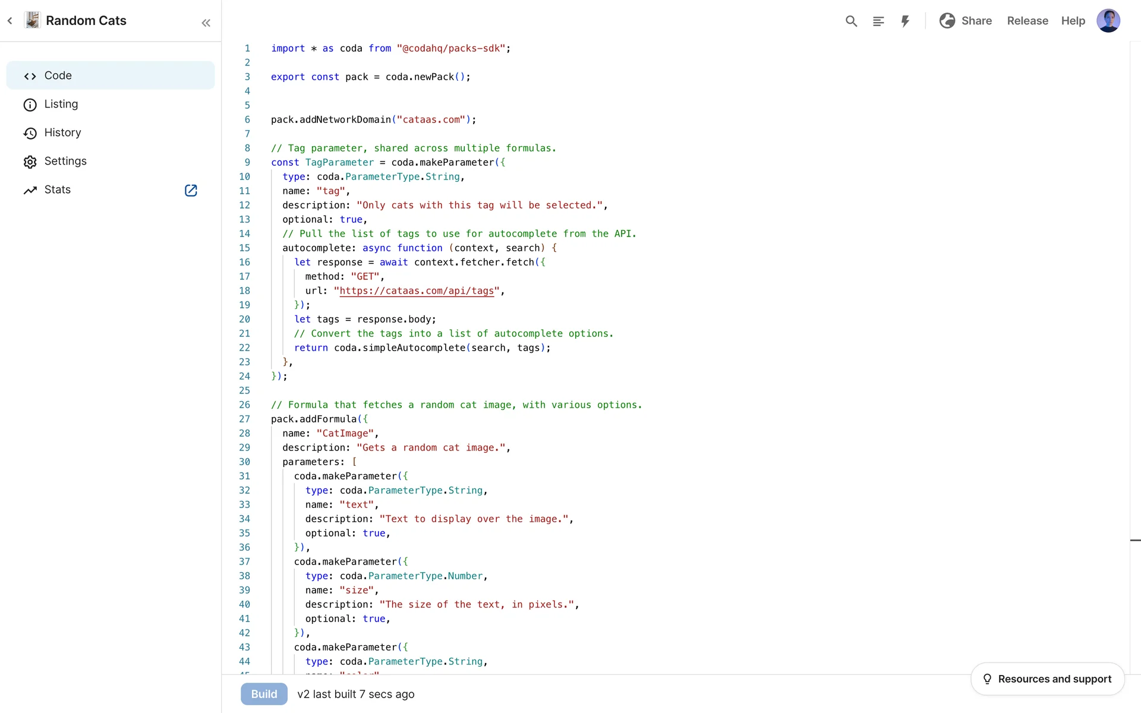Click the back arrow beside Random Cats
Image resolution: width=1141 pixels, height=713 pixels.
(10, 21)
